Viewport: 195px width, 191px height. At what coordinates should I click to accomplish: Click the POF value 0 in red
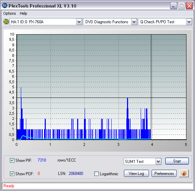(39, 174)
